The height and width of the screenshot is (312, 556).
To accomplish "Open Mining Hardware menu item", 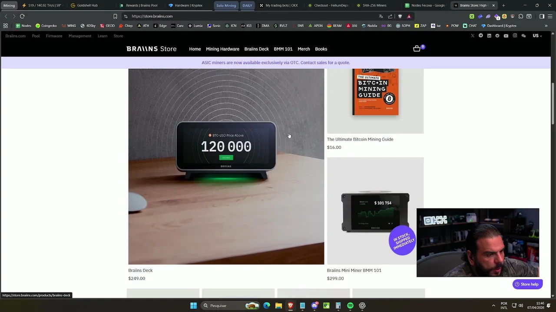I will [222, 49].
